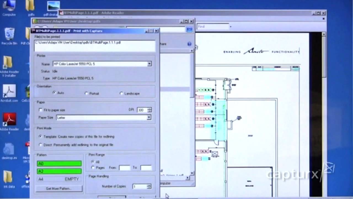Viewport: 353px width, 199px height.
Task: Open the Find options arrow in Adobe Reader
Action: click(x=231, y=27)
